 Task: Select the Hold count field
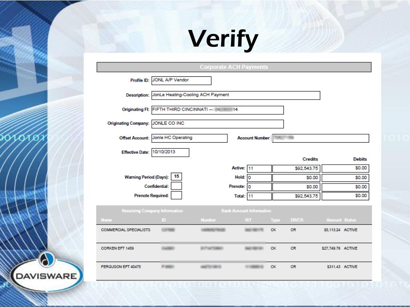tap(259, 178)
